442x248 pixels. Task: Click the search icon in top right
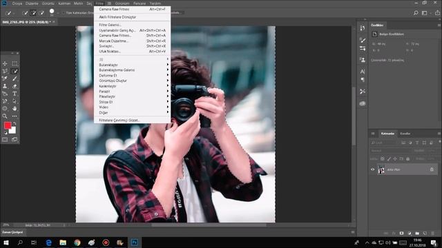click(416, 12)
